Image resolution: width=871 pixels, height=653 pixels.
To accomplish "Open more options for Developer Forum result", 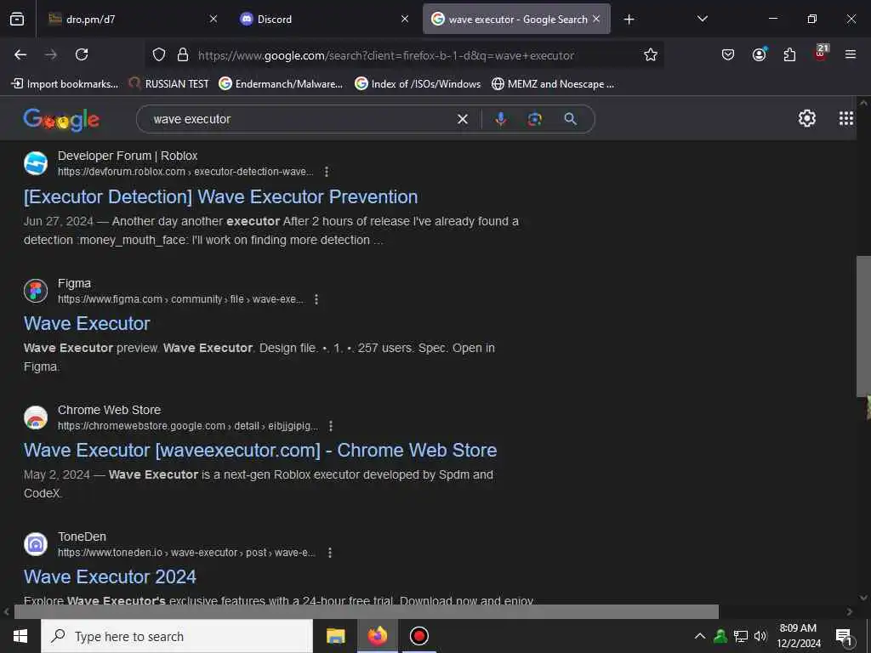I will [327, 172].
